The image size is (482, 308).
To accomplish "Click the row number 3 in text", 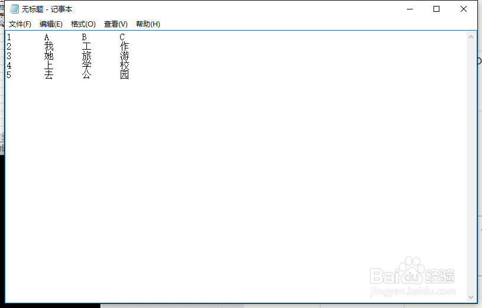I will pos(9,56).
